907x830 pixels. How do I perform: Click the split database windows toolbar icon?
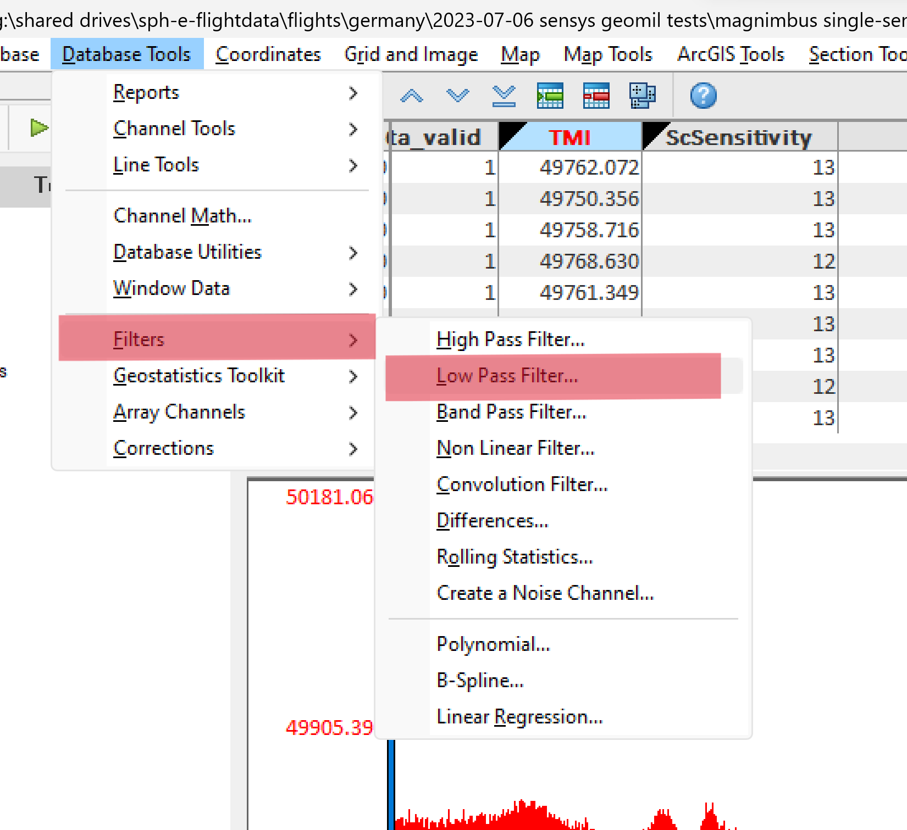click(x=642, y=95)
